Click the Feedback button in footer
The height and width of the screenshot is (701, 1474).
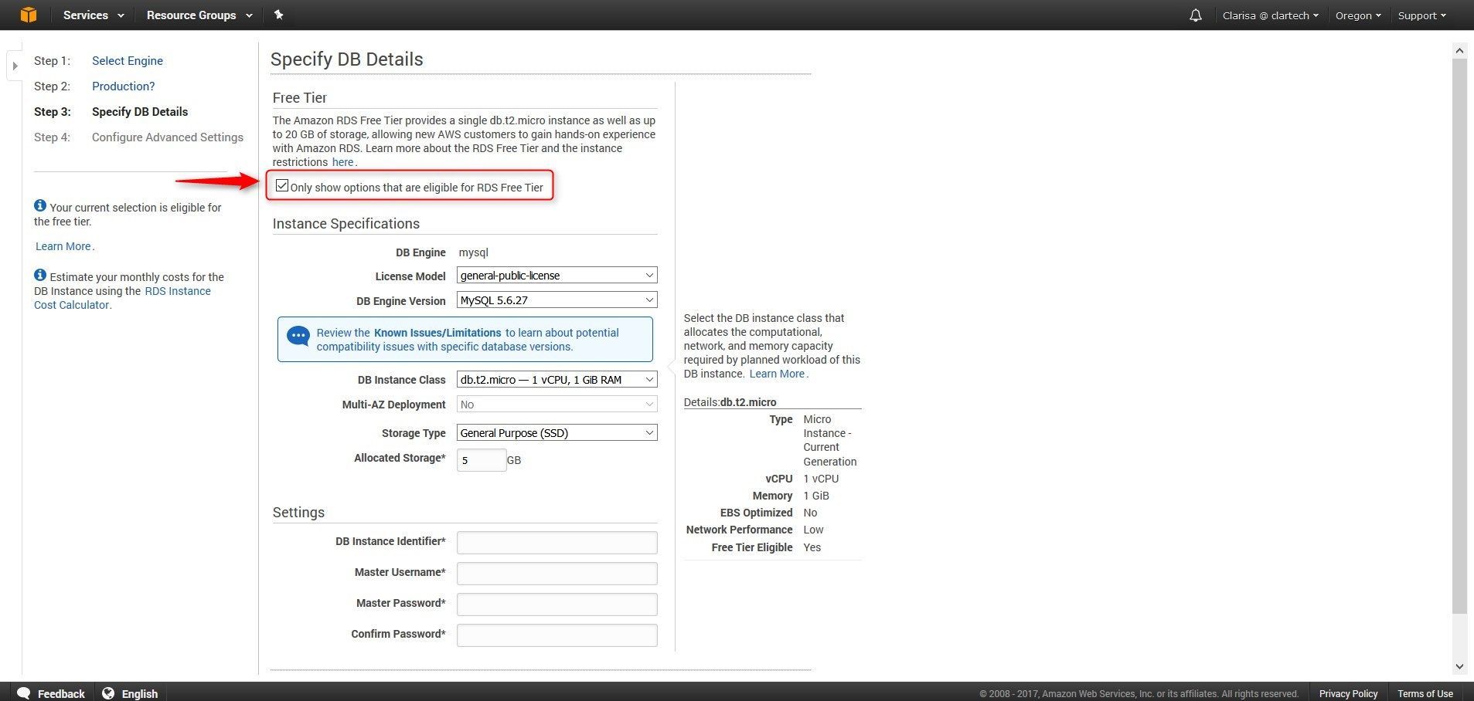click(x=51, y=693)
